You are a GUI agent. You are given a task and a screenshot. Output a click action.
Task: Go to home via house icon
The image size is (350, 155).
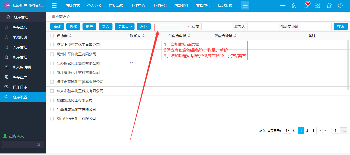pos(294,6)
